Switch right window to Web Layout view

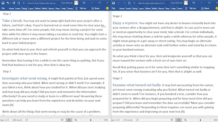[185, 120]
